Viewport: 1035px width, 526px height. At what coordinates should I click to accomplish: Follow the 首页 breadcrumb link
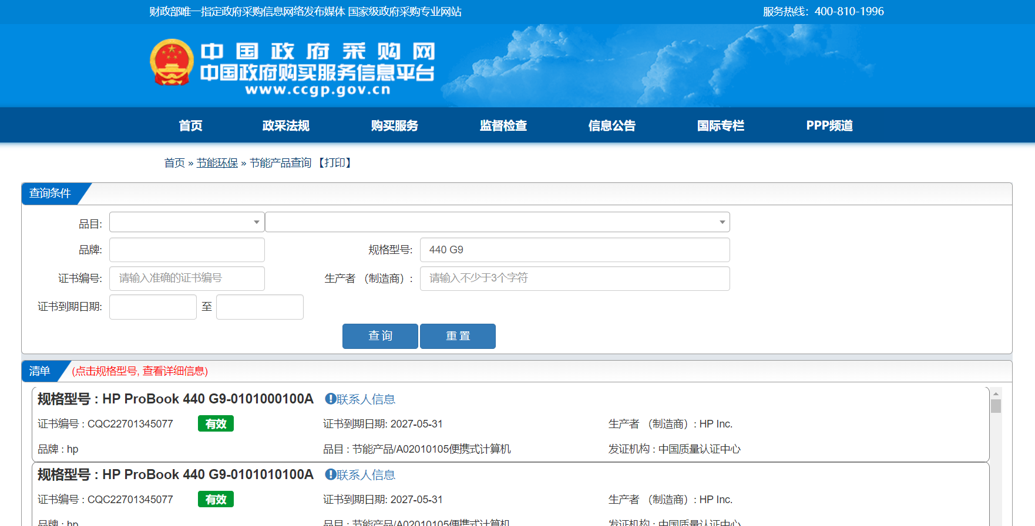point(174,163)
